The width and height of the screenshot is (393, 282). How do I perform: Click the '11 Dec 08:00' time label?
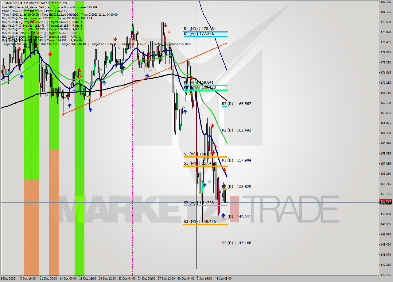[48, 279]
